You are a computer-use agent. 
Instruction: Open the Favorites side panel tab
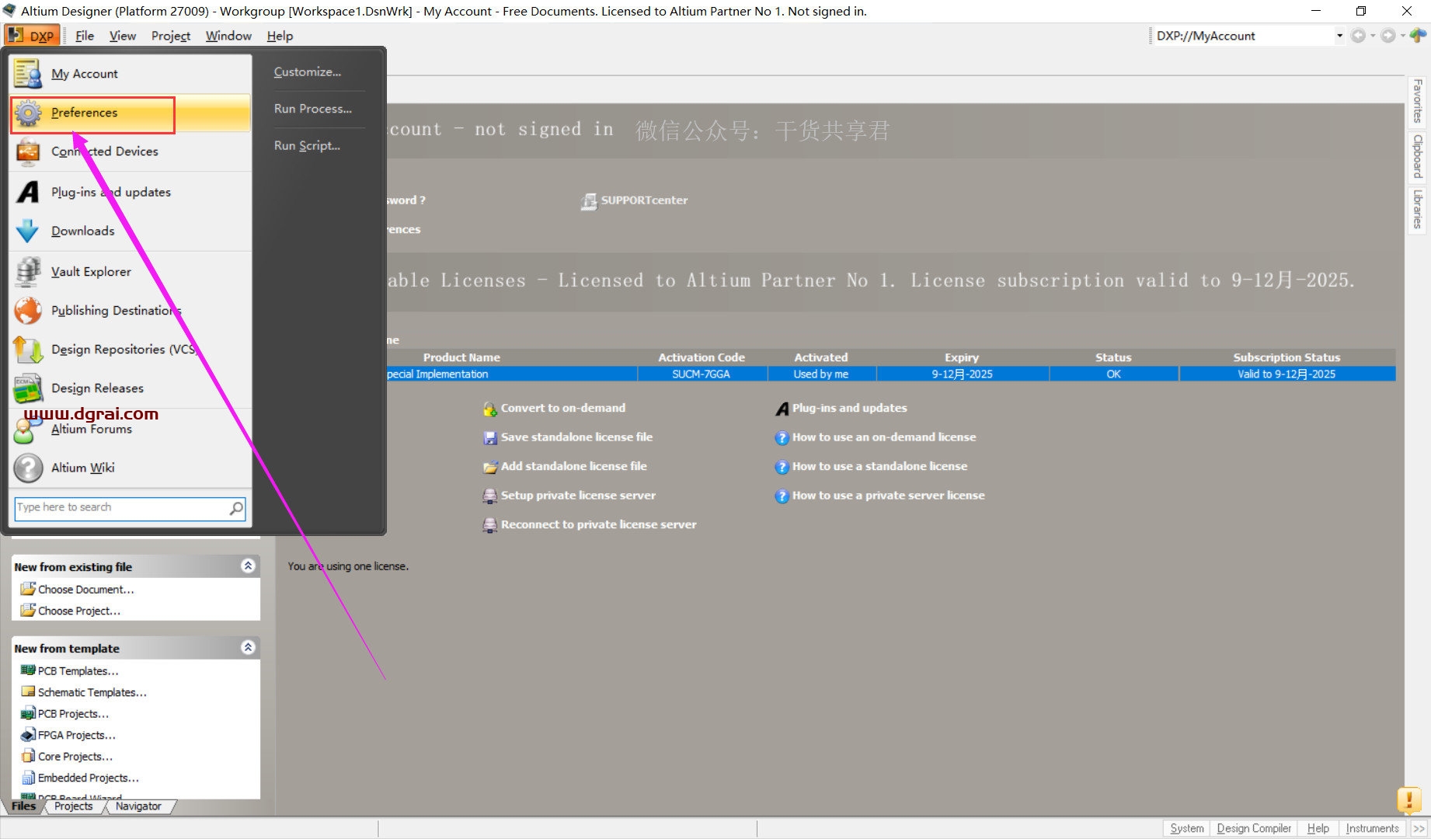(x=1418, y=101)
